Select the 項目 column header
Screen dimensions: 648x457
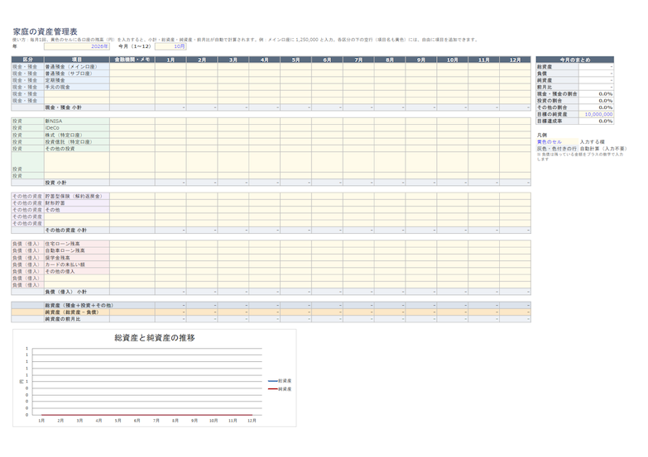click(77, 60)
